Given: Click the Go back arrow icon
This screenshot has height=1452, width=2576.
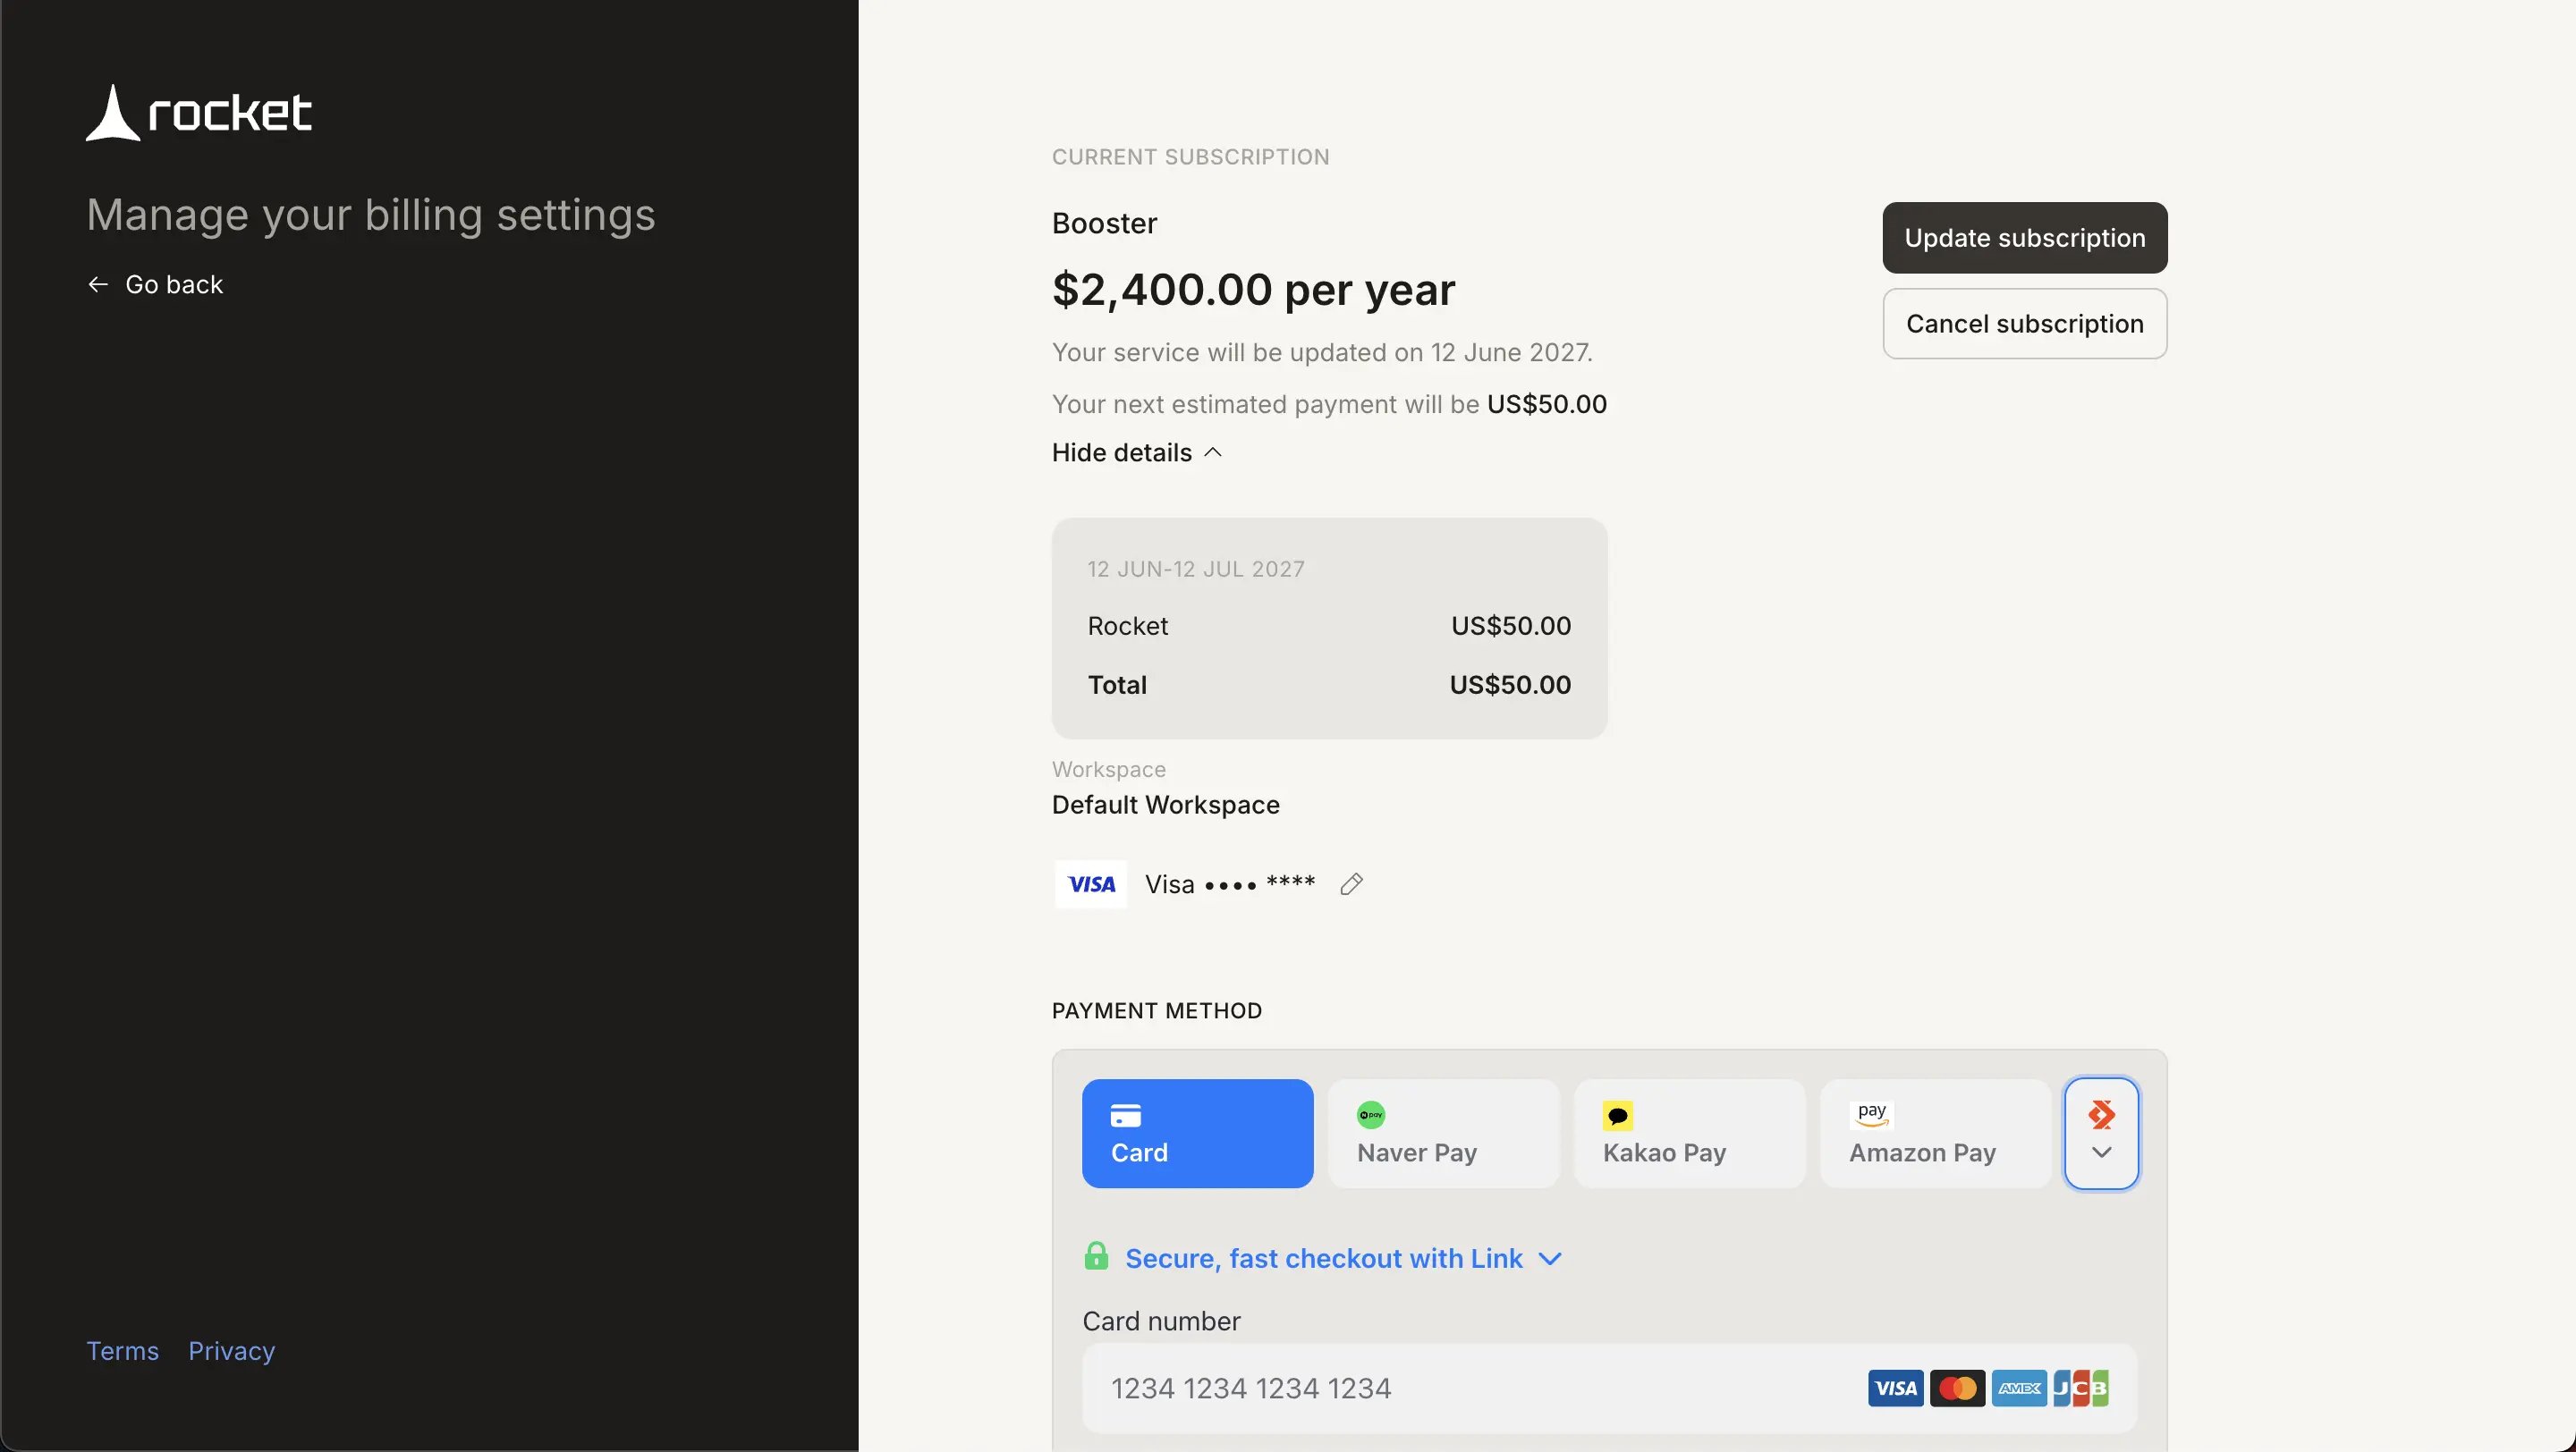Looking at the screenshot, I should point(98,285).
